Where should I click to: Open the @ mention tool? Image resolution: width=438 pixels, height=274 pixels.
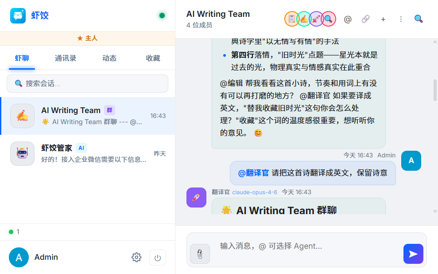[x=348, y=19]
